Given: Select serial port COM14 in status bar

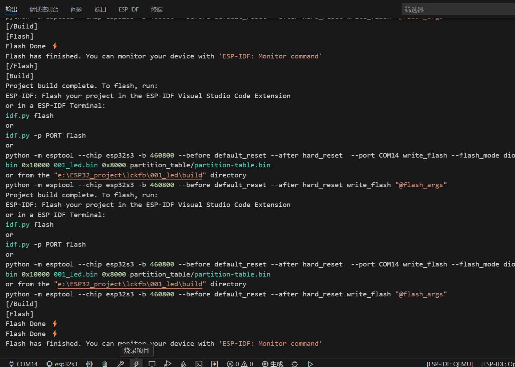Looking at the screenshot, I should pos(23,364).
